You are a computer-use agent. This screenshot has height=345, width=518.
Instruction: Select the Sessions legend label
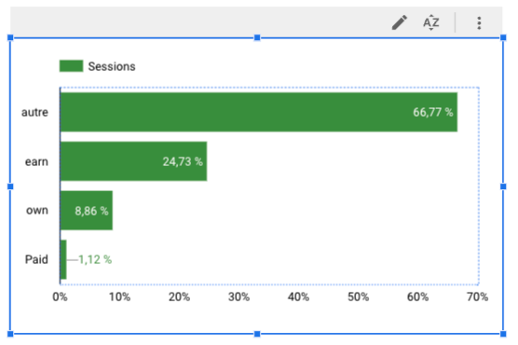[112, 66]
